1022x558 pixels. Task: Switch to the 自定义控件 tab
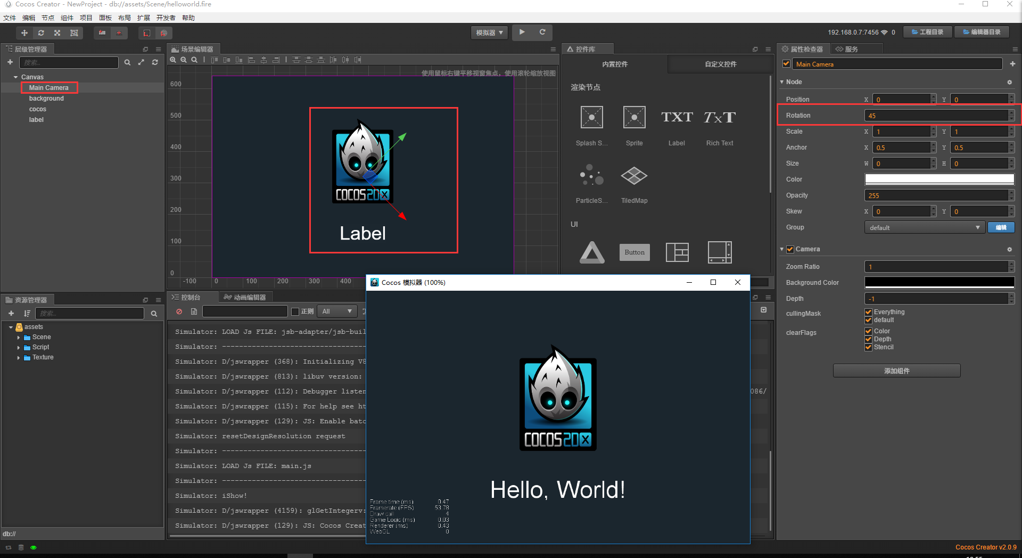click(x=721, y=64)
